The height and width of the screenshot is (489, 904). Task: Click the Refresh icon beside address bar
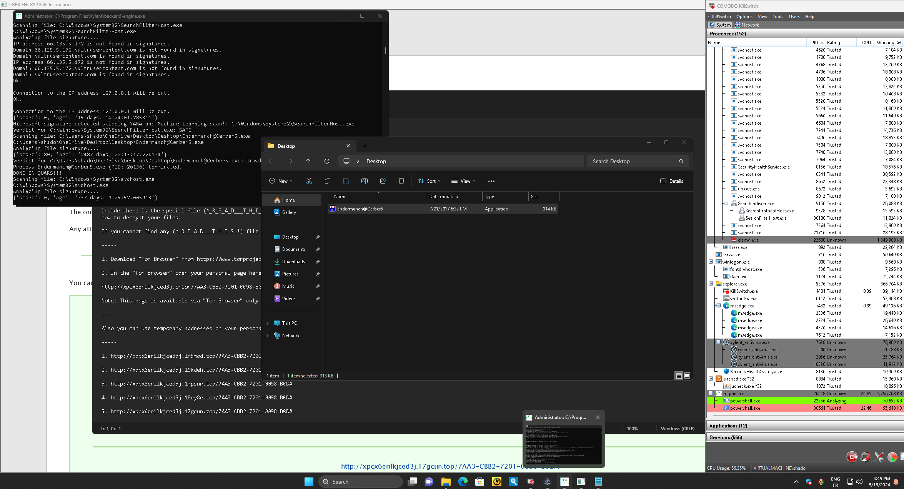click(x=326, y=161)
